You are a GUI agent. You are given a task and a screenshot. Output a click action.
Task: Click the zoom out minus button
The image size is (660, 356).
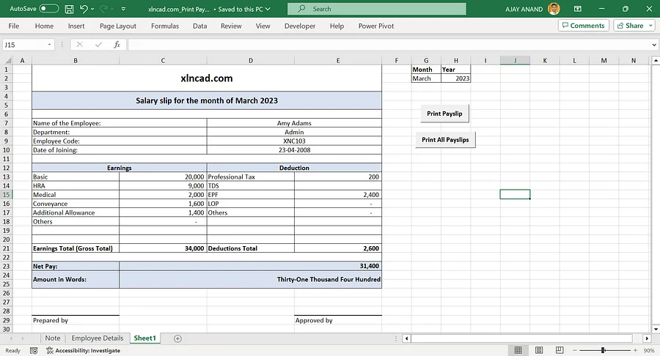(574, 350)
